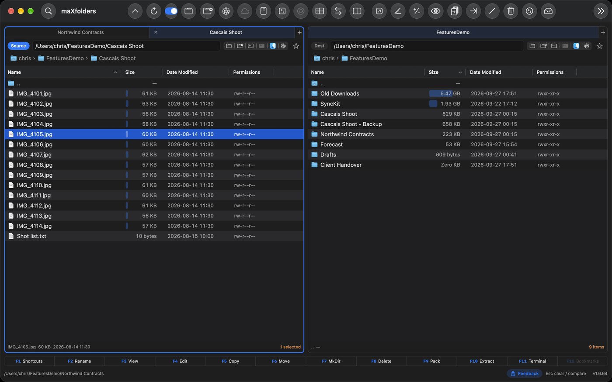Click the F5 Copy button
The image size is (612, 382).
(x=230, y=361)
